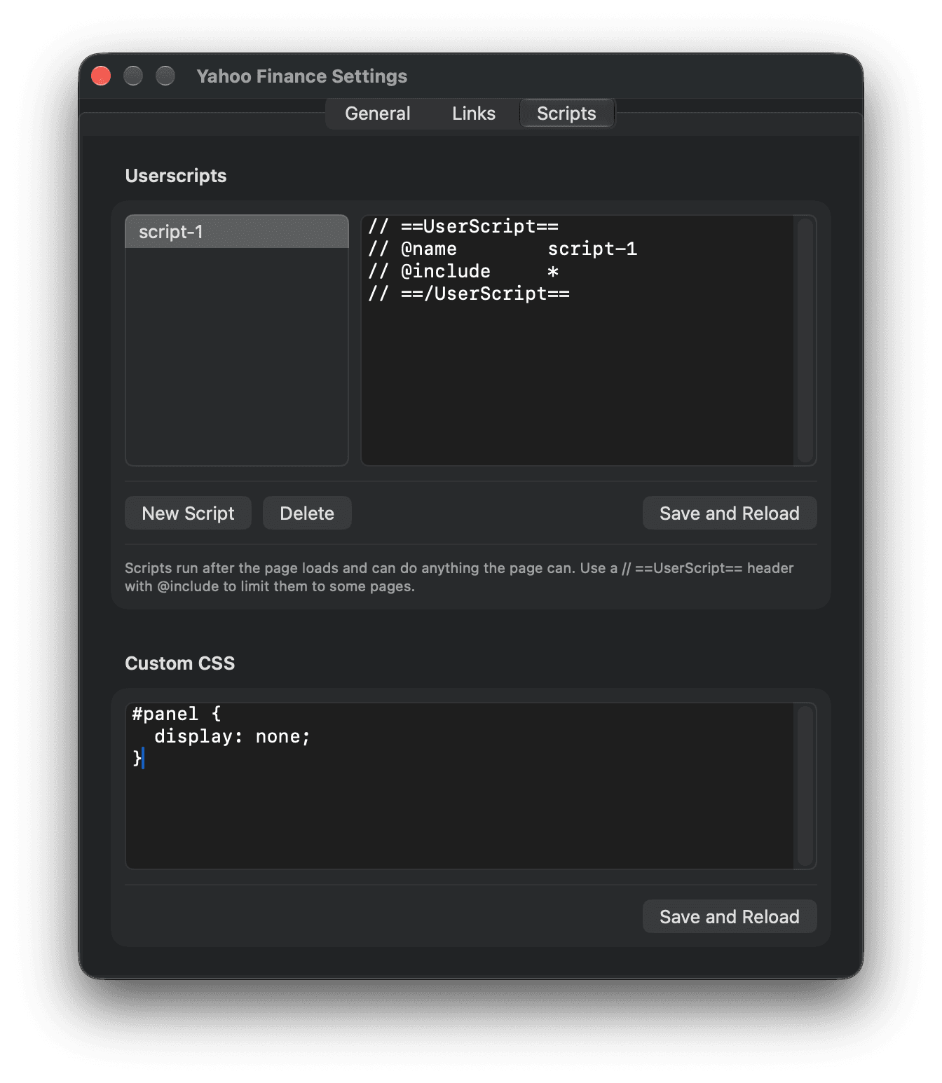This screenshot has height=1083, width=942.
Task: Click the '// ==UserScript==' opening line
Action: point(463,226)
